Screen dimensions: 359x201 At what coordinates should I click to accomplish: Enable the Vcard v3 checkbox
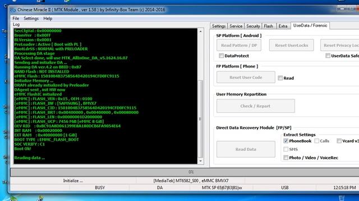(339, 141)
